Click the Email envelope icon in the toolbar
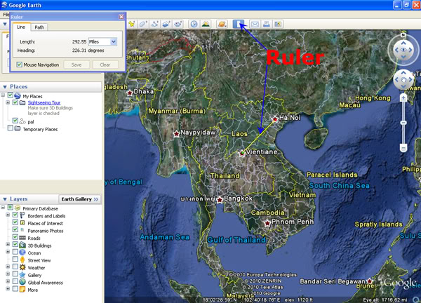The height and width of the screenshot is (303, 421). (255, 25)
